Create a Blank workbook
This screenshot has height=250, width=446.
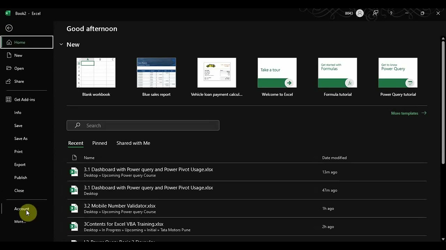[96, 77]
